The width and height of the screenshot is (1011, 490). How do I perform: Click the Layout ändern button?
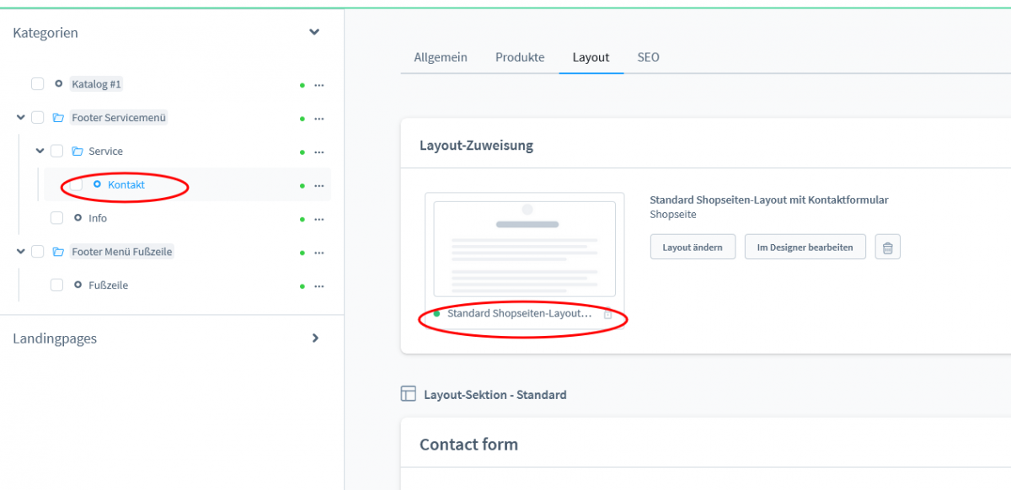tap(693, 248)
